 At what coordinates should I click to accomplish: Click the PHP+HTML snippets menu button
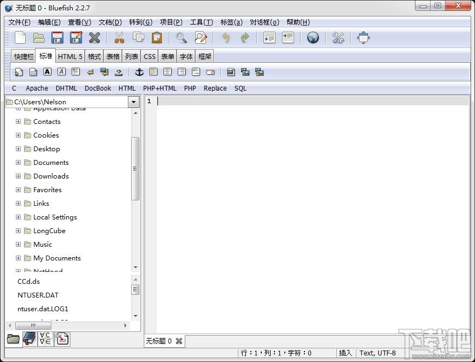[x=160, y=88]
